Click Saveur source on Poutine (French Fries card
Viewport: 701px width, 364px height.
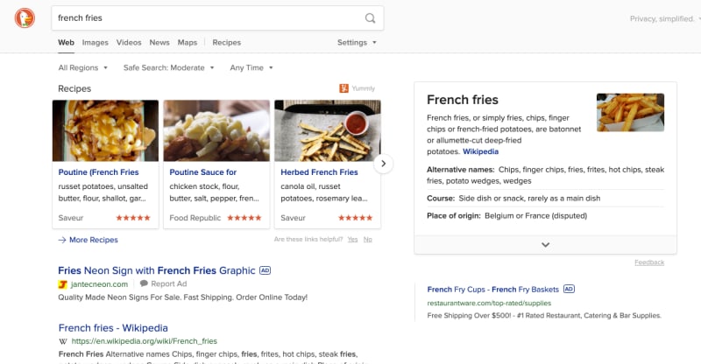tap(71, 218)
